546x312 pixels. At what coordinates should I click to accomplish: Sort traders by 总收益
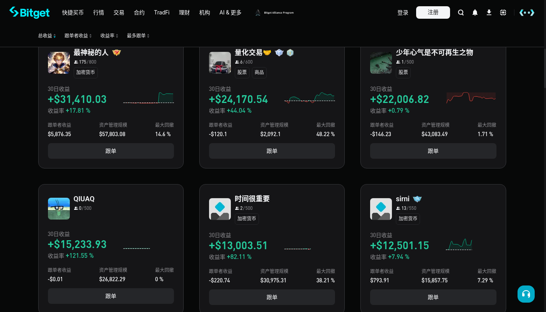(x=47, y=35)
